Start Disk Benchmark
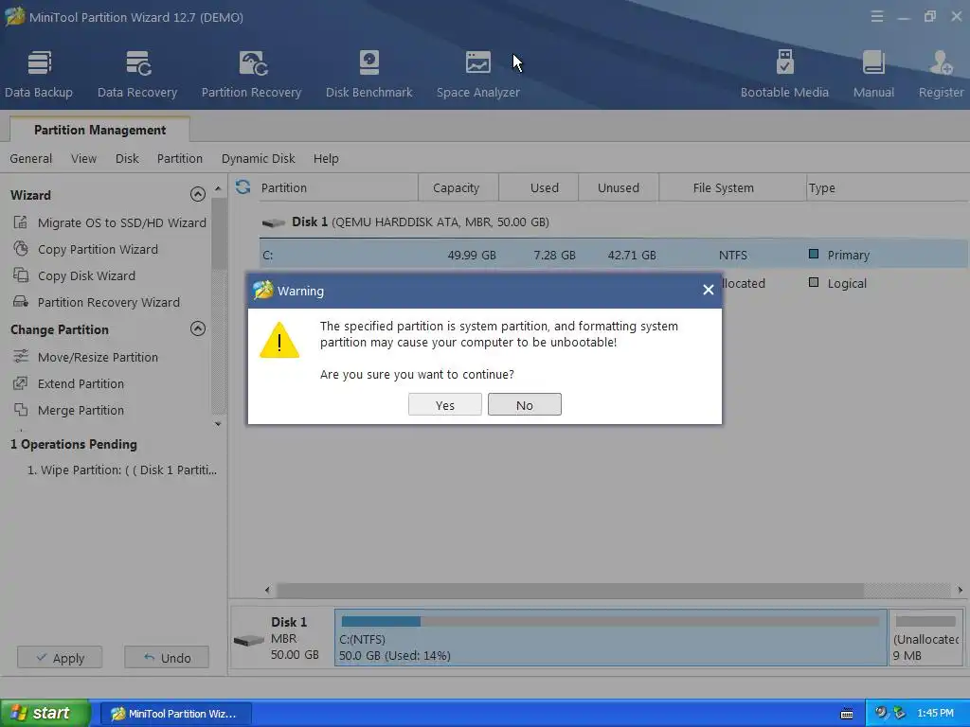The height and width of the screenshot is (727, 970). 368,74
